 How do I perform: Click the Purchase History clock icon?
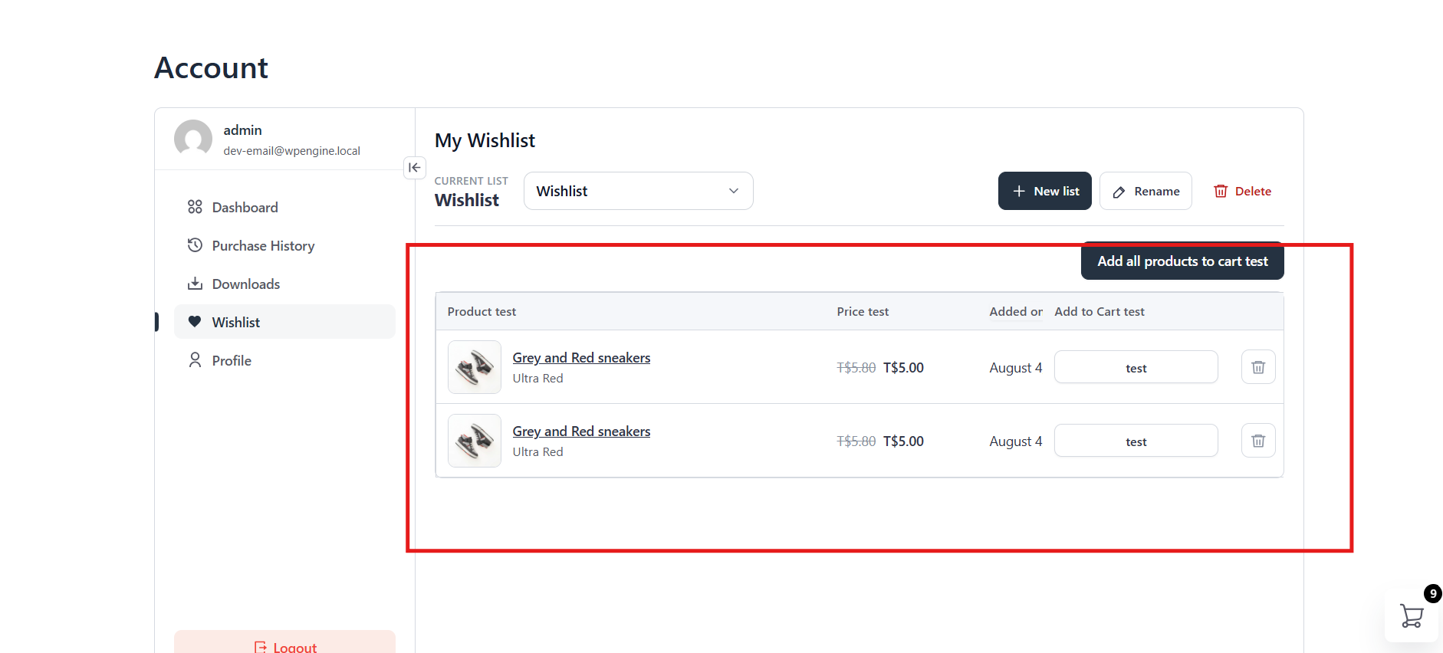(x=195, y=245)
